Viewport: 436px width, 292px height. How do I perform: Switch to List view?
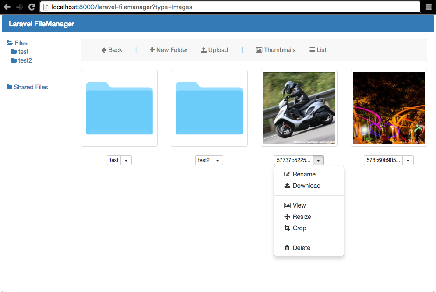tap(317, 50)
